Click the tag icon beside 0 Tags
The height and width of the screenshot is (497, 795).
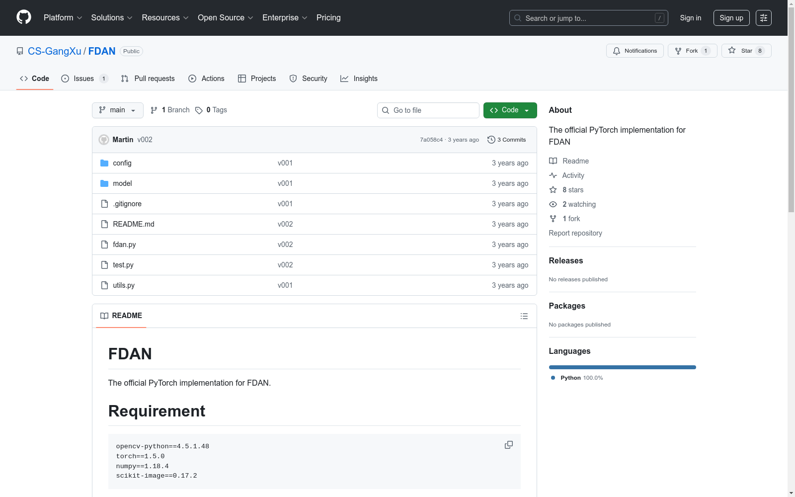click(x=199, y=110)
